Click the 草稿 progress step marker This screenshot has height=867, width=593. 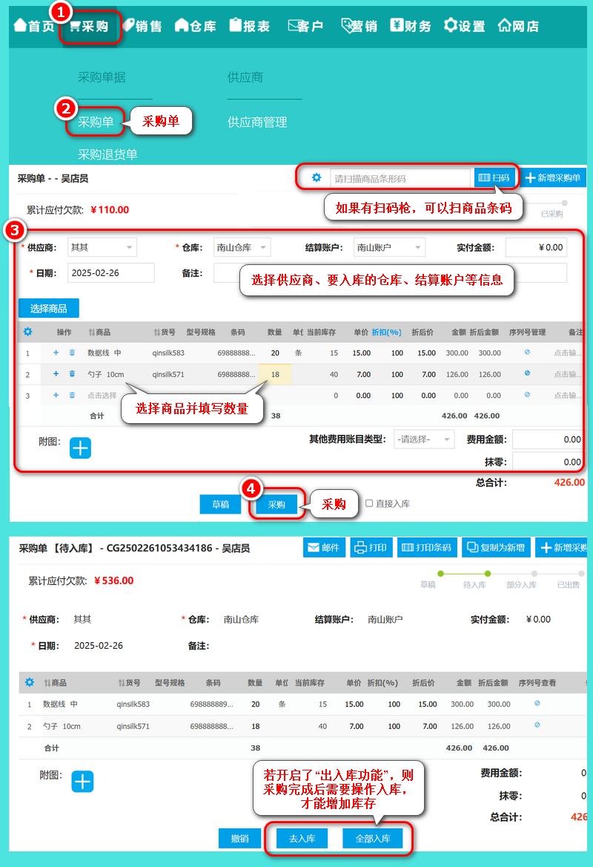coord(440,573)
